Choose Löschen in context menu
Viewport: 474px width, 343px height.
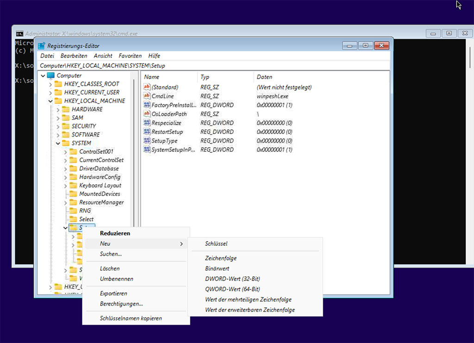click(136, 268)
